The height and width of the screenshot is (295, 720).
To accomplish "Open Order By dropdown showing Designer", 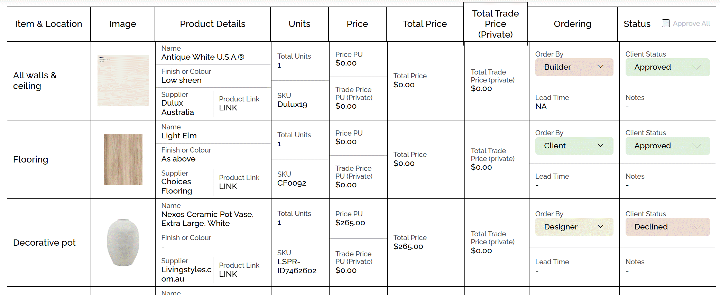I will [574, 227].
